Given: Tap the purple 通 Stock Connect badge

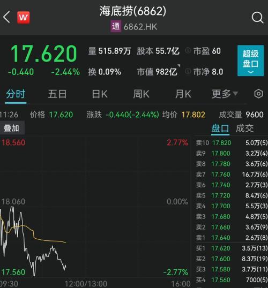Looking at the screenshot, I should point(116,26).
